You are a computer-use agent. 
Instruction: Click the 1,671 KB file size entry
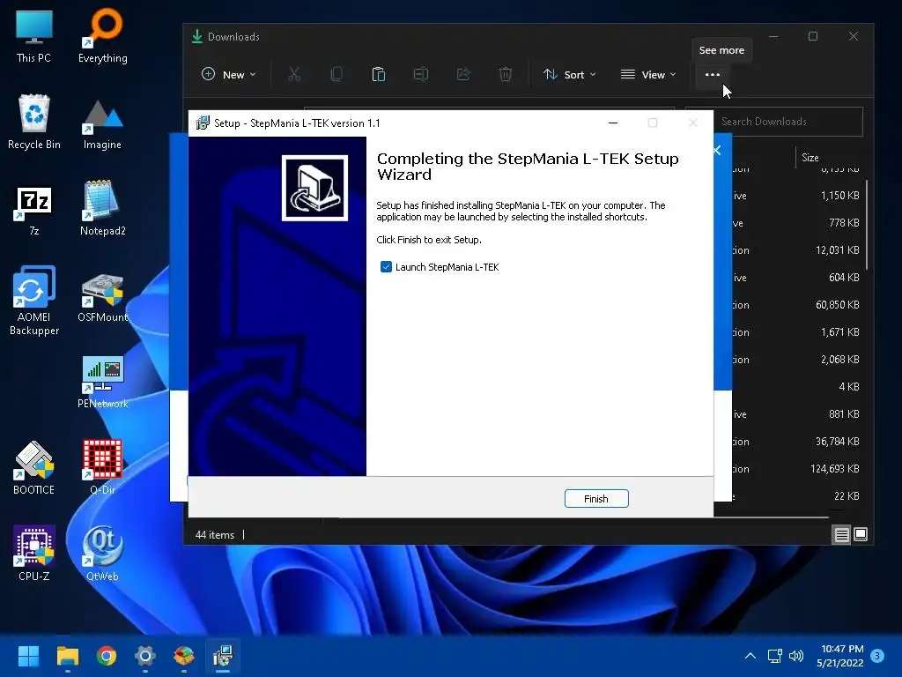pyautogui.click(x=839, y=332)
